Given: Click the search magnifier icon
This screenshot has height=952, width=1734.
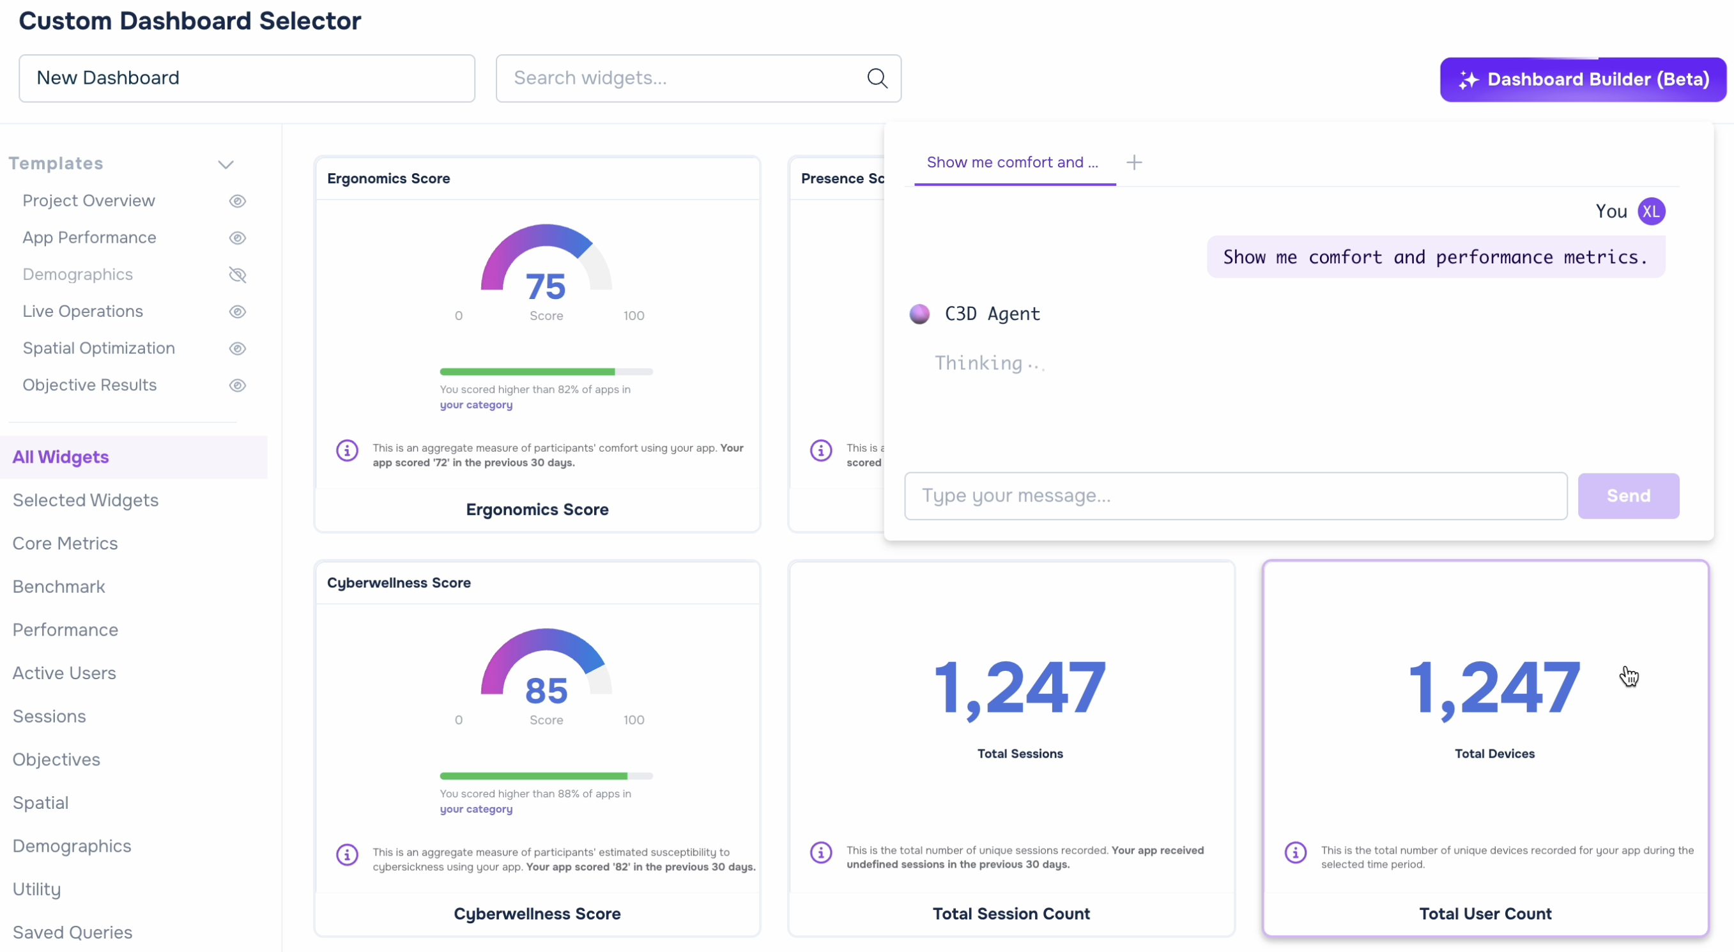Looking at the screenshot, I should [x=877, y=78].
